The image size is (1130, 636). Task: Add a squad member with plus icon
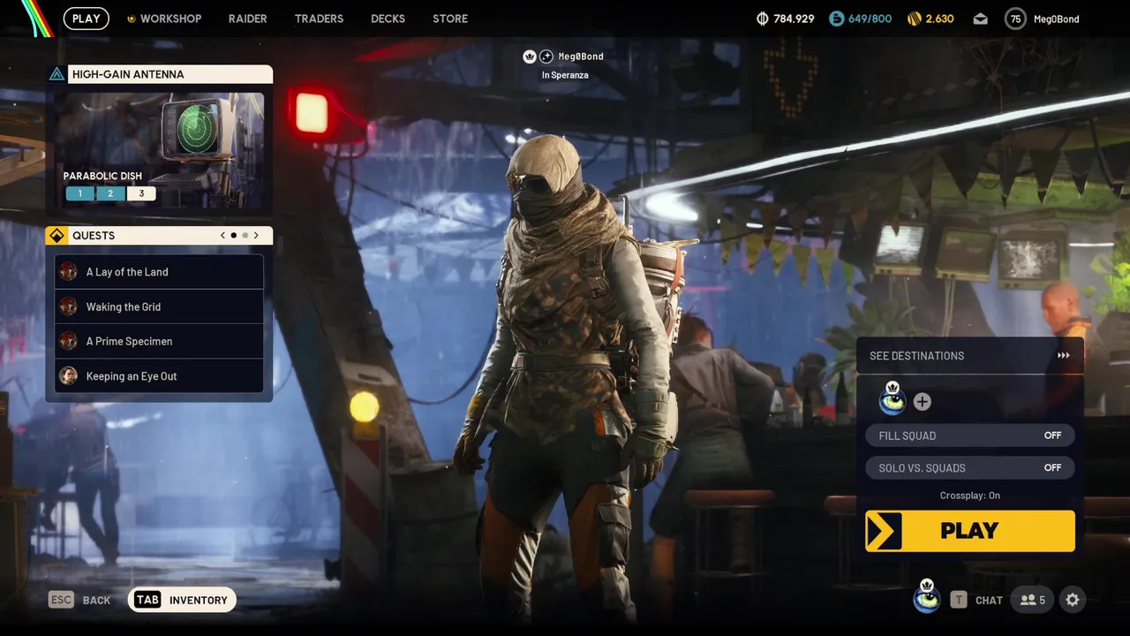click(922, 402)
